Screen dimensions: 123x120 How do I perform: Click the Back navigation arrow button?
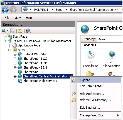[5, 10]
